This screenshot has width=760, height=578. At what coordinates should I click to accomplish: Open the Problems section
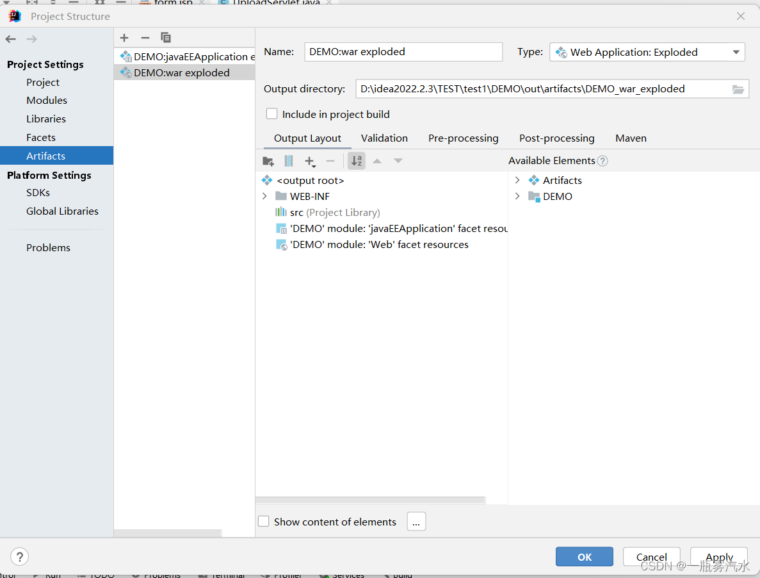(48, 247)
